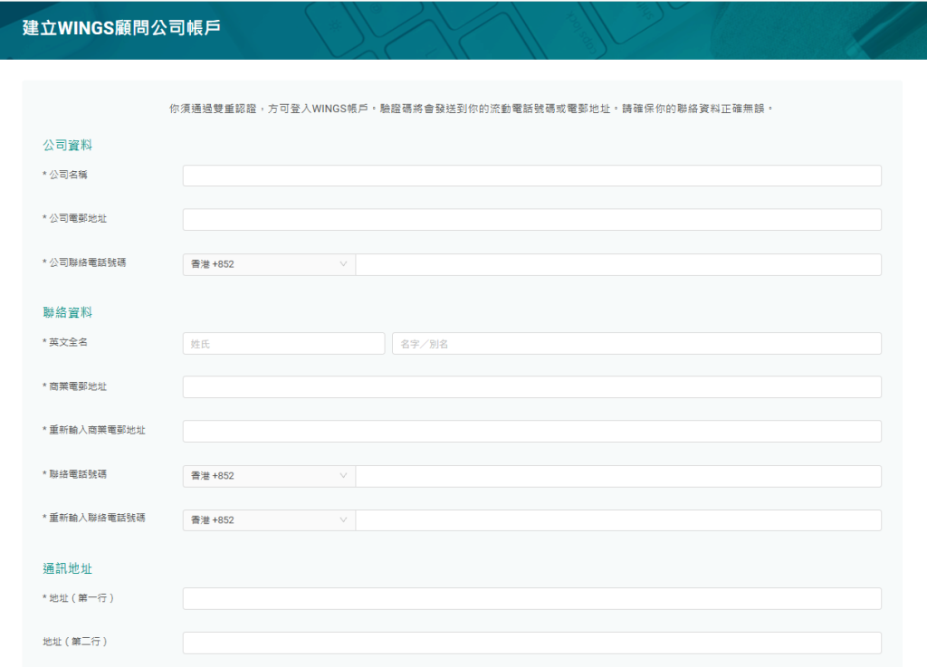Click the 聯絡電話號碼 number input
The image size is (927, 667).
point(618,476)
